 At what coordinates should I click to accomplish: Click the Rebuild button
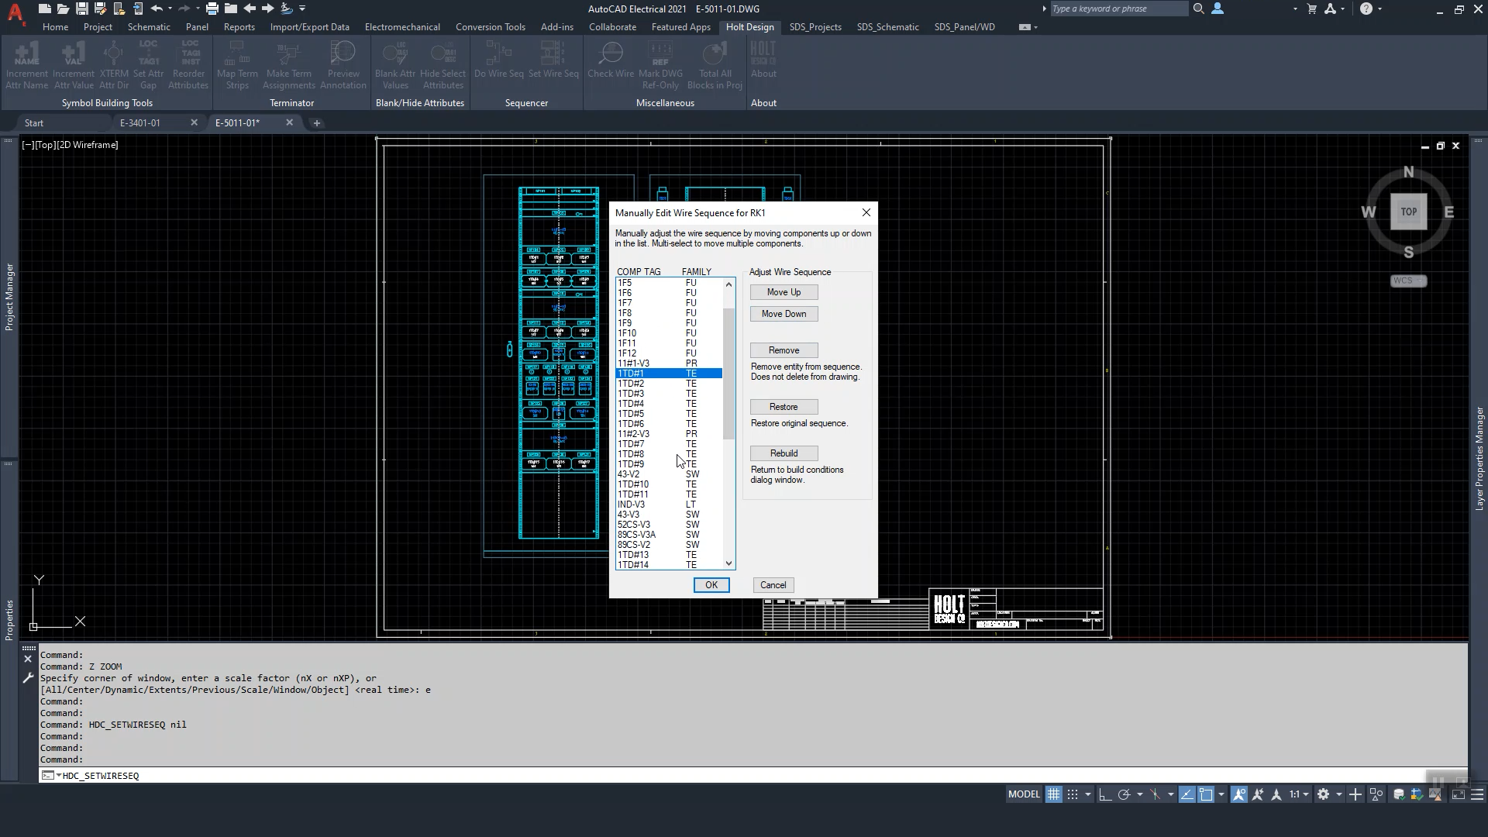(784, 453)
